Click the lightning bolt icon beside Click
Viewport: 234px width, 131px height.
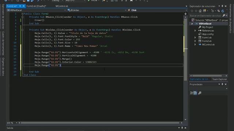(x=129, y=10)
